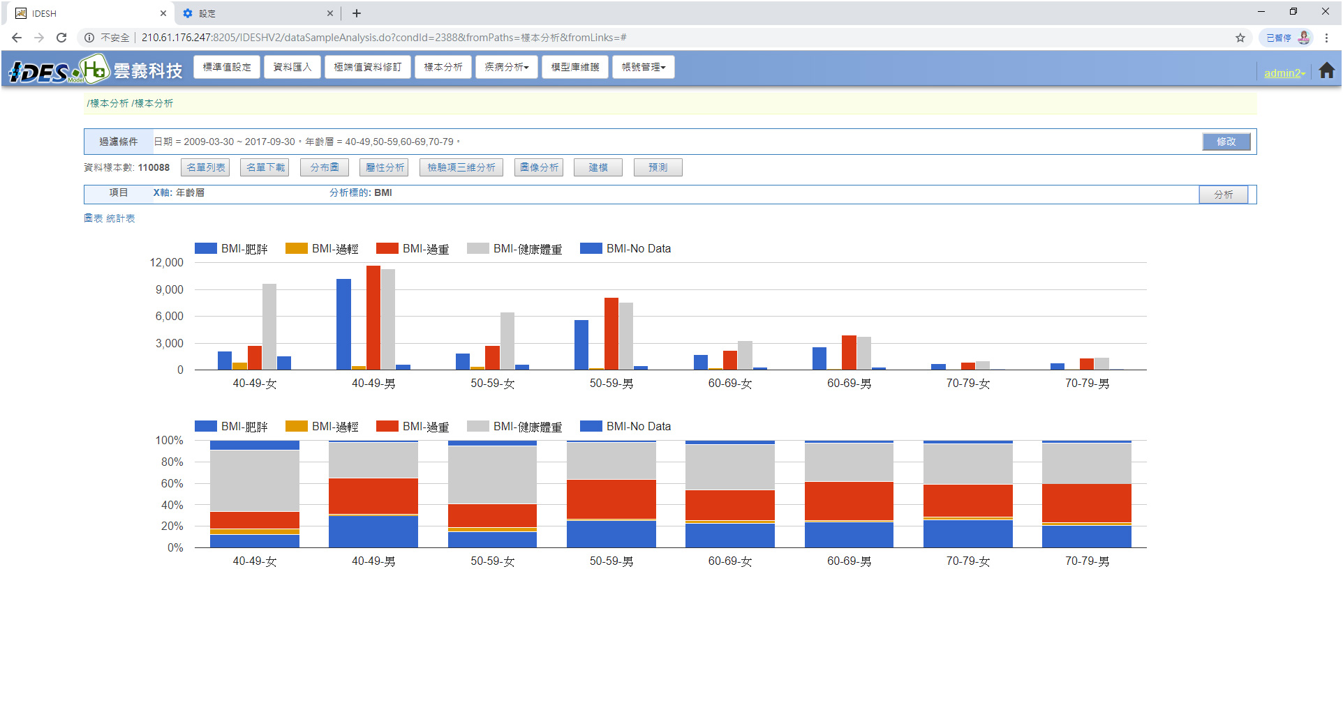Click BMI-過輕 orange swatch in top legend
Viewport: 1343px width, 728px height.
click(x=297, y=248)
